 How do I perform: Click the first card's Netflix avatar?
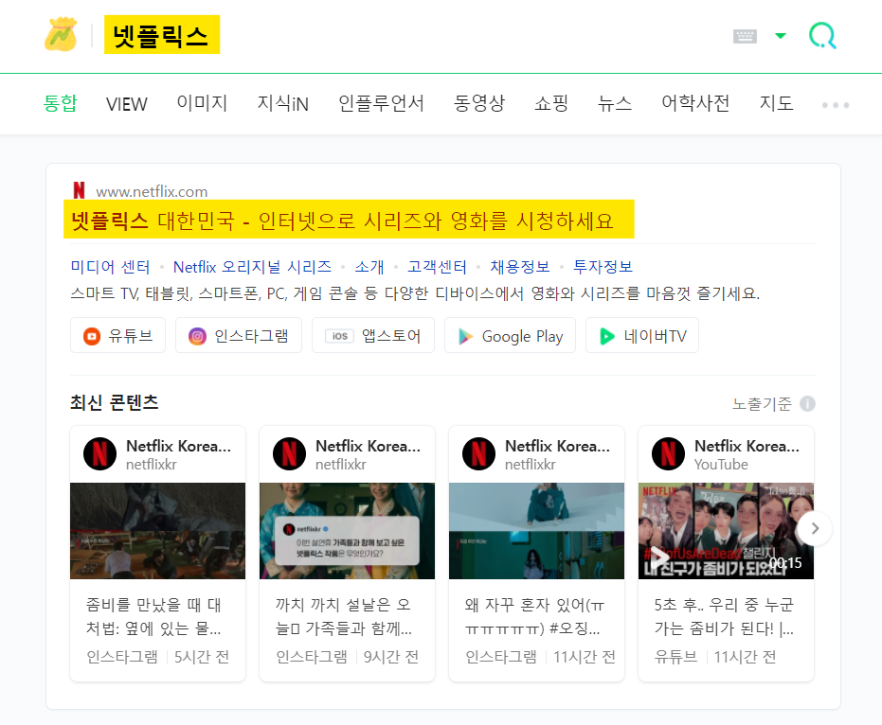100,454
